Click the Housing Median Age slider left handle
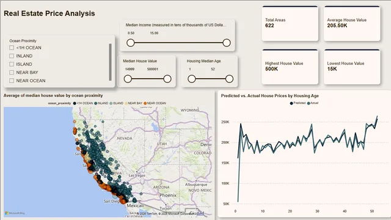This screenshot has height=220, width=391. [191, 79]
